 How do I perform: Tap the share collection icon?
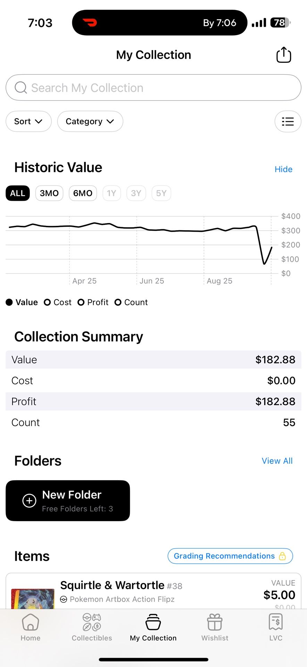click(x=283, y=55)
